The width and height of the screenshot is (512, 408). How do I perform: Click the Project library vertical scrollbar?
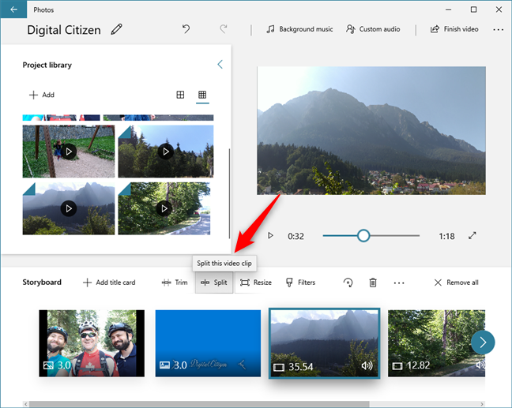tap(229, 193)
